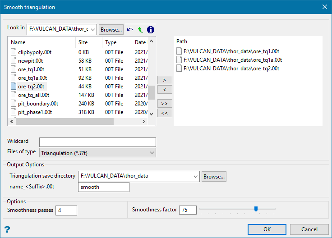Expand the Files of type dropdown

click(x=152, y=153)
